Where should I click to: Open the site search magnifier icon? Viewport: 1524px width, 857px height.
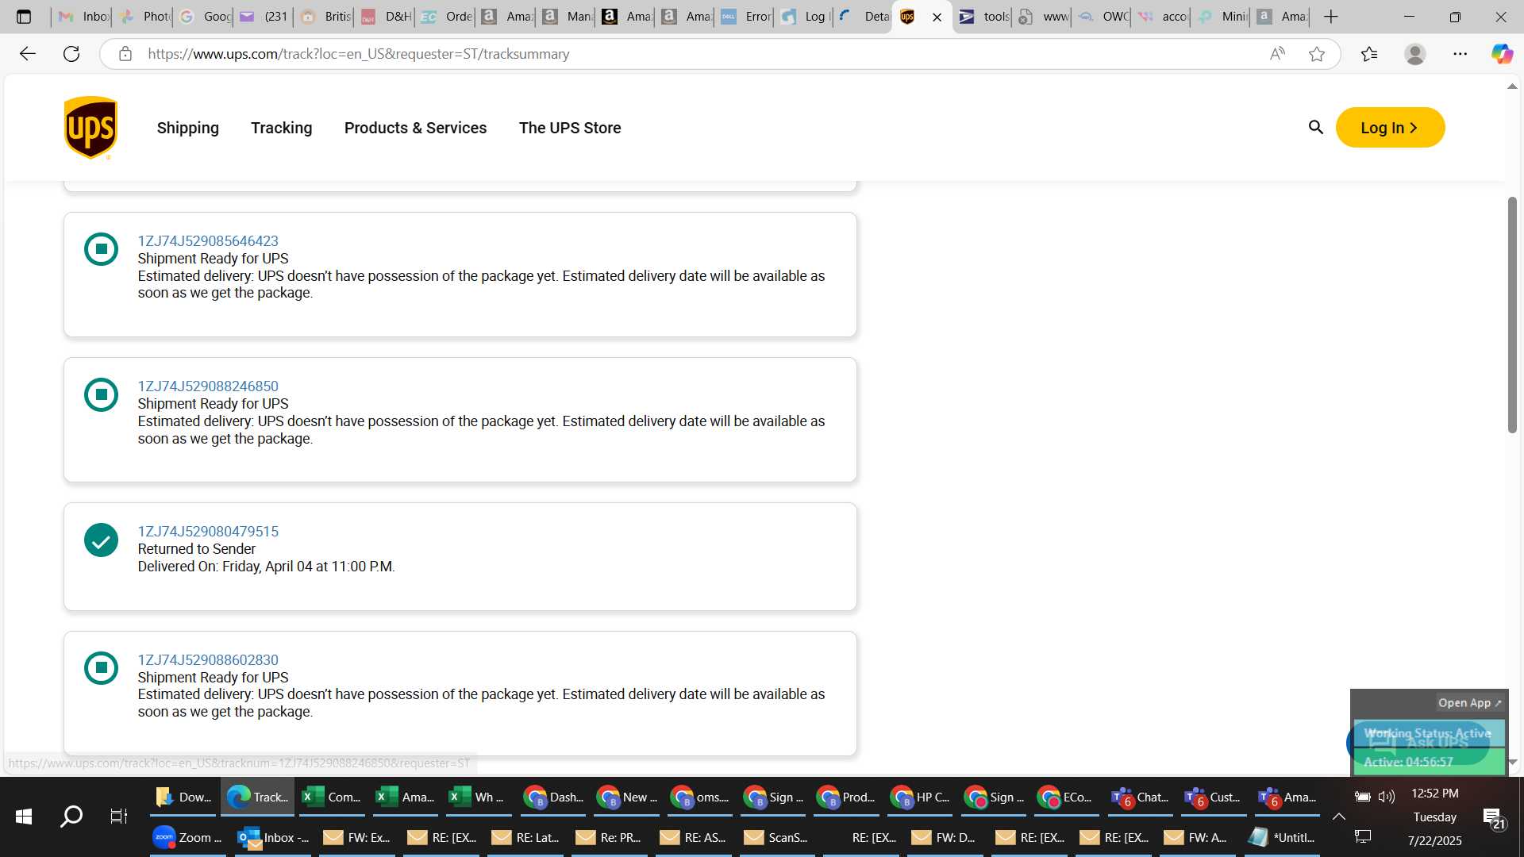coord(1315,128)
